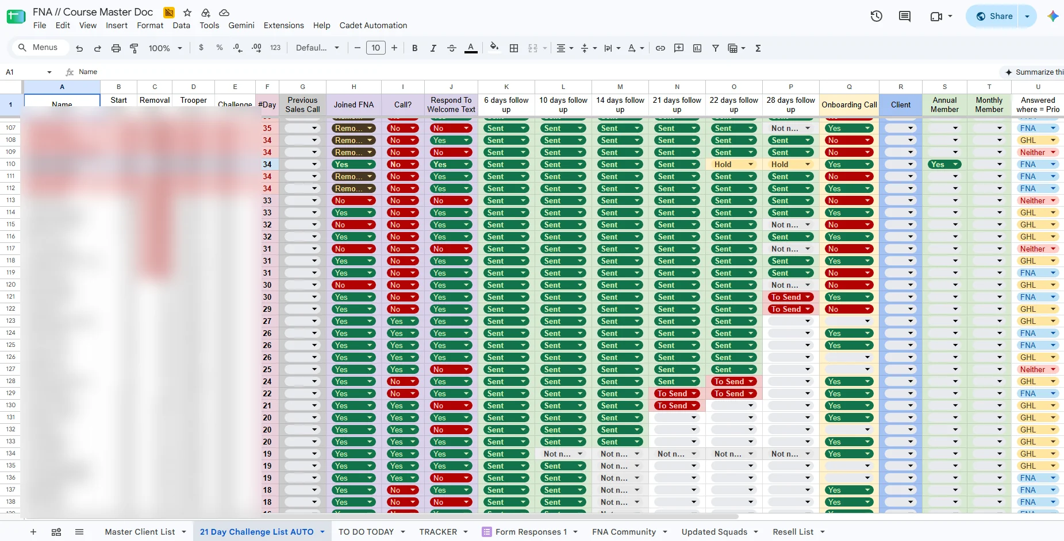This screenshot has height=541, width=1064.
Task: Increase font size plus button
Action: pyautogui.click(x=394, y=48)
